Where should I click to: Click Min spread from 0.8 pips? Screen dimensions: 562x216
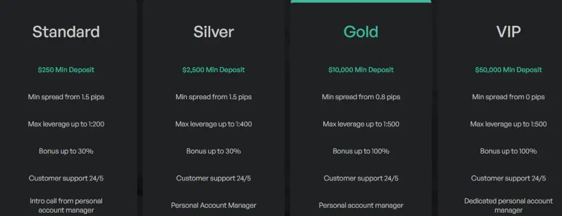361,97
